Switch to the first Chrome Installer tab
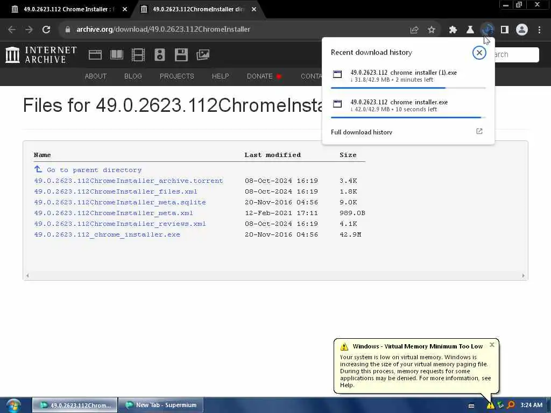 coord(67,9)
